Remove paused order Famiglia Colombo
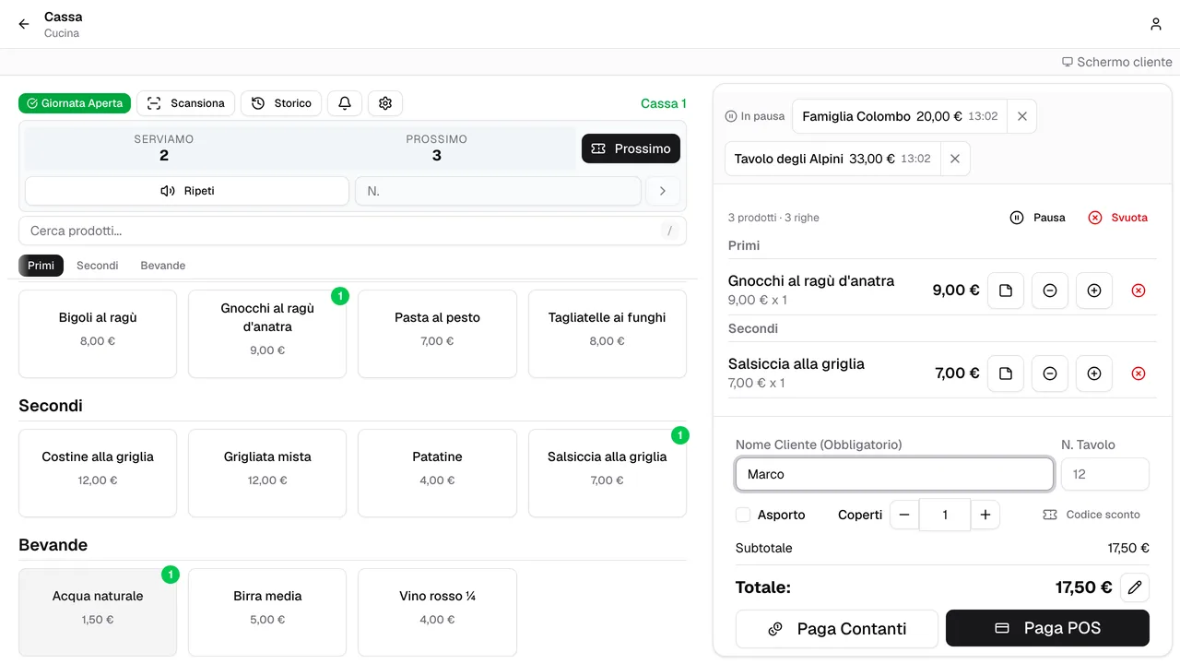The height and width of the screenshot is (664, 1180). coord(1021,116)
